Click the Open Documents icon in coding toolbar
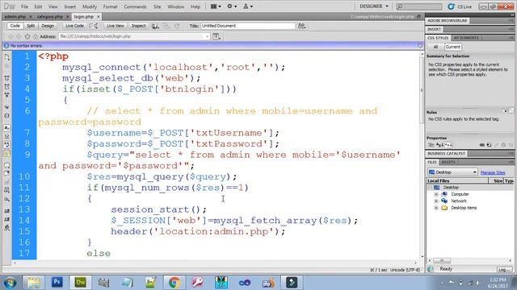The height and width of the screenshot is (290, 517). [7, 57]
